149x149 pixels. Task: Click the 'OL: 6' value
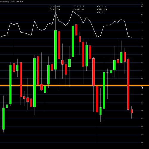(100, 12)
